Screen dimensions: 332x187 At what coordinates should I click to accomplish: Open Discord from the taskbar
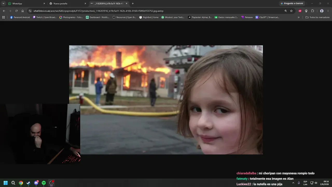coord(36,183)
